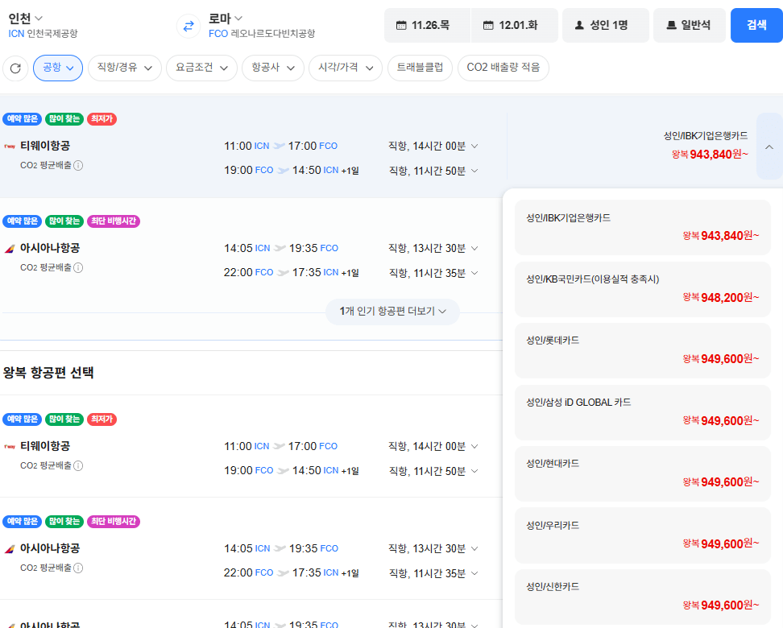
Task: Toggle the CO2 배출량 적음 filter
Action: coord(503,68)
